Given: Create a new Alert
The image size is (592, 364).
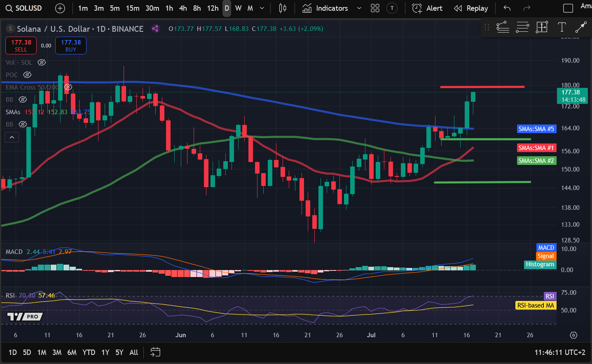Looking at the screenshot, I should (428, 8).
